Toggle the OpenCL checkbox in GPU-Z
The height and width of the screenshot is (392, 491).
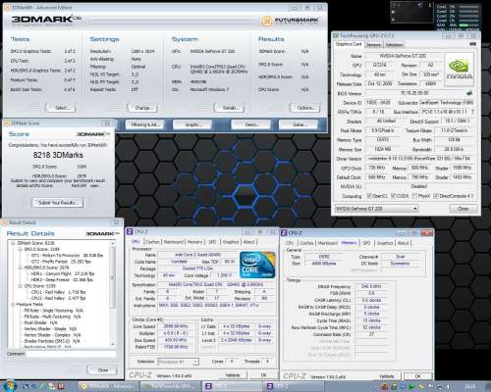coord(369,196)
